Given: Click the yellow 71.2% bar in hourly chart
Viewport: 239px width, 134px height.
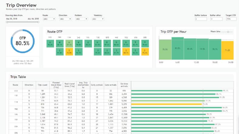Looking at the screenshot, I should click(227, 50).
